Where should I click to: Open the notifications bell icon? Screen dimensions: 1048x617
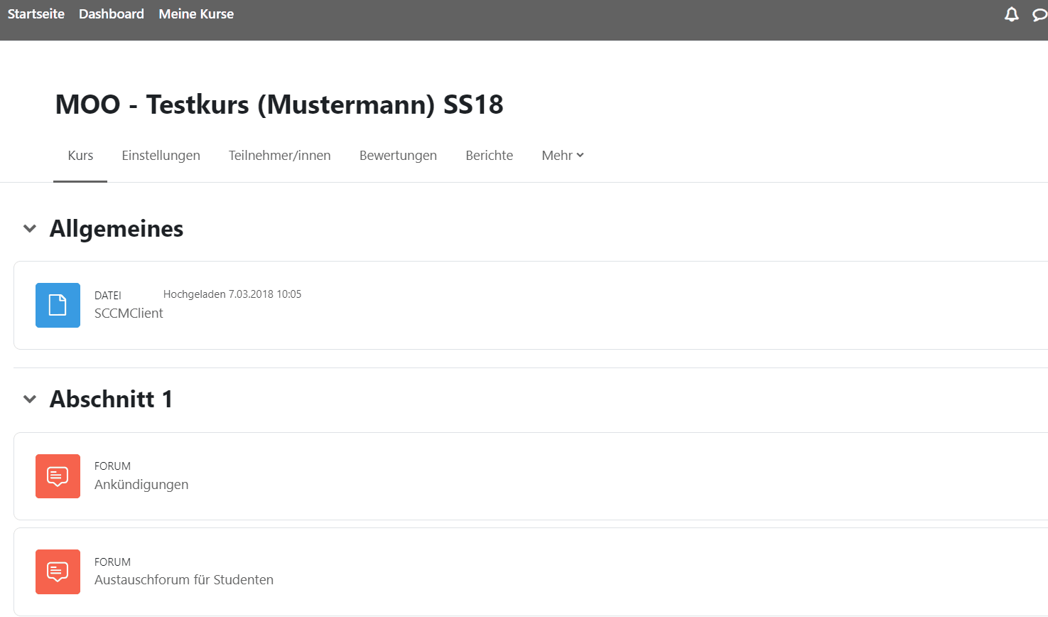(x=1011, y=14)
